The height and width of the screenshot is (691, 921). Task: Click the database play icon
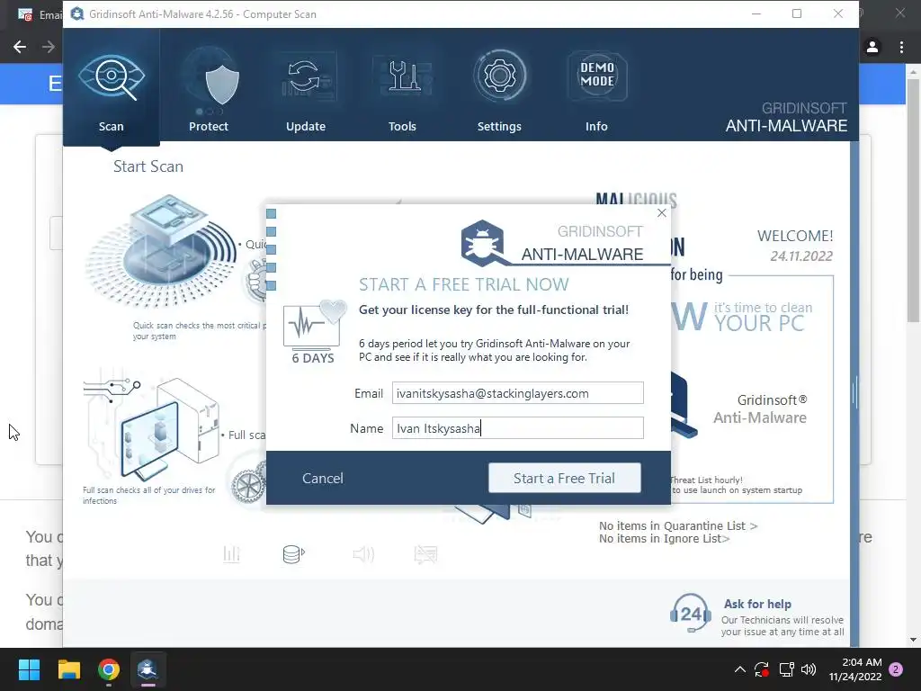pyautogui.click(x=294, y=554)
